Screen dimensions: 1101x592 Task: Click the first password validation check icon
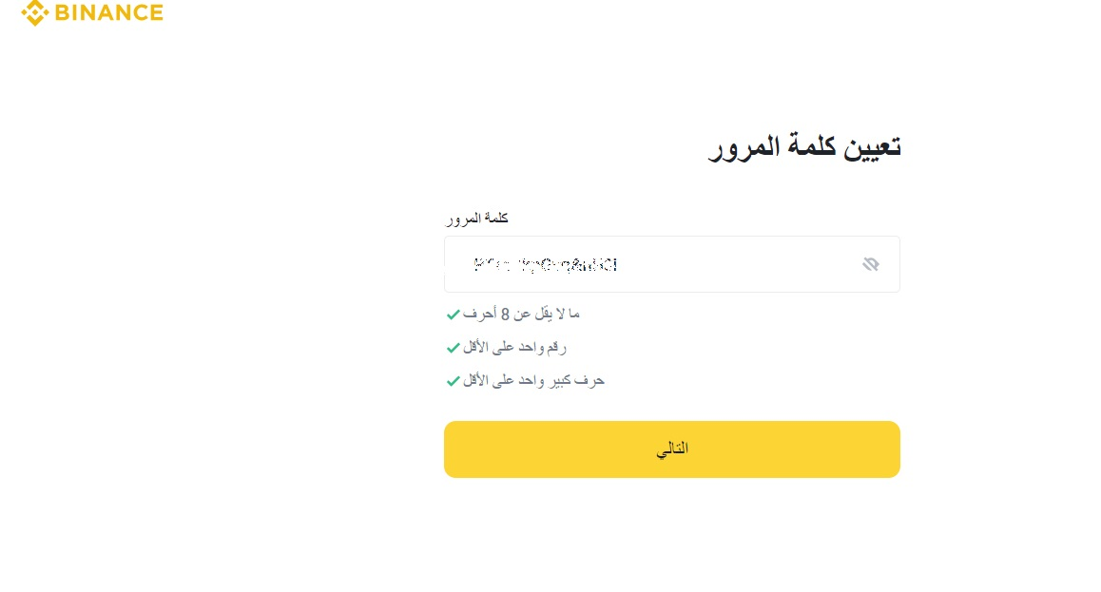(x=454, y=315)
